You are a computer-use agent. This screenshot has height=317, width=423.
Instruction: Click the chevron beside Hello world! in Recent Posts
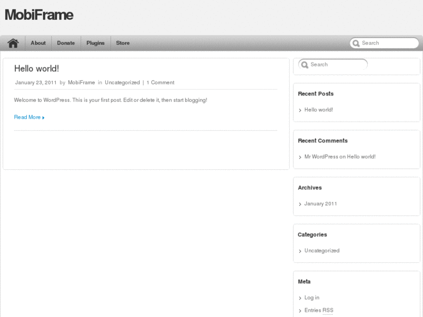pos(300,111)
